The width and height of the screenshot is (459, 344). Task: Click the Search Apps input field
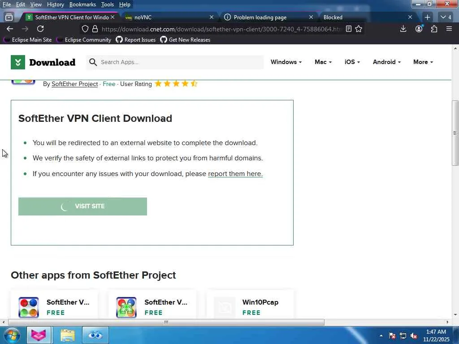pyautogui.click(x=175, y=62)
